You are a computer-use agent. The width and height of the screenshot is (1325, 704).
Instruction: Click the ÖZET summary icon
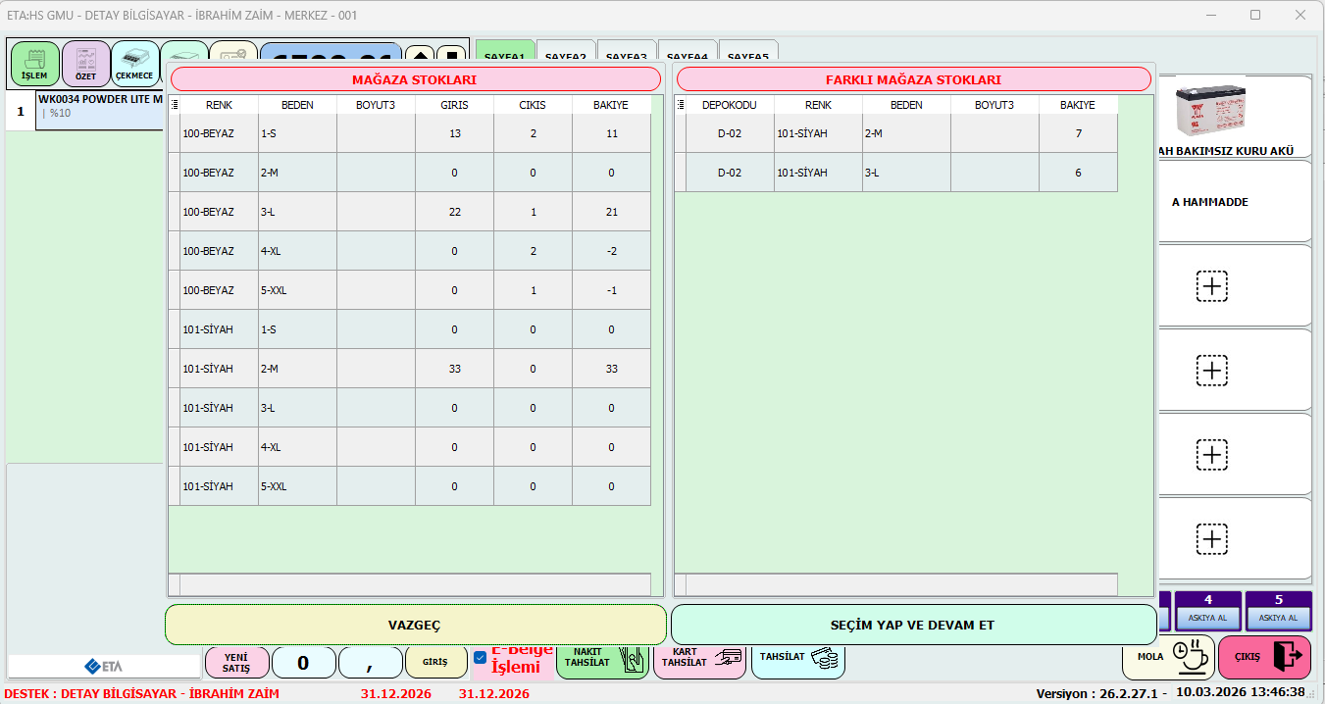(85, 64)
